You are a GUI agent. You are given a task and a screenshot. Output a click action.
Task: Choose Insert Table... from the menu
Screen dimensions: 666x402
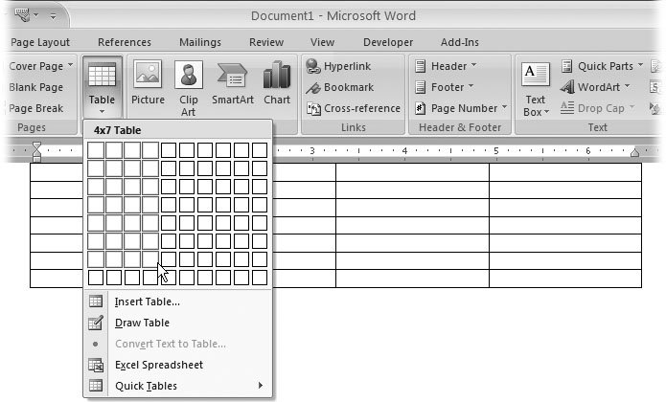pos(147,301)
